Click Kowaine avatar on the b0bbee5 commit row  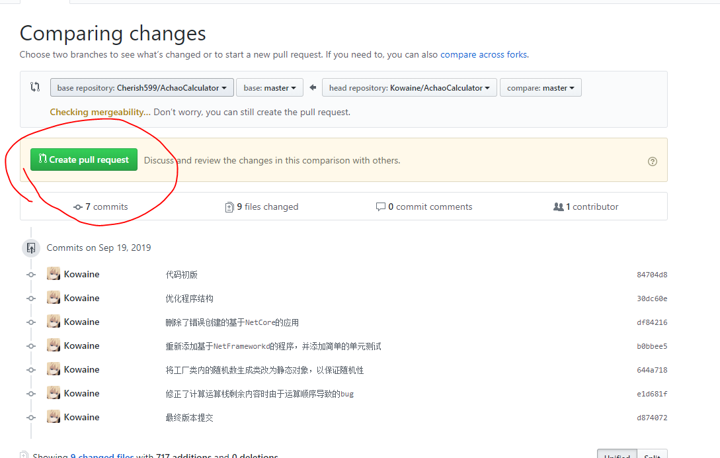click(x=54, y=345)
